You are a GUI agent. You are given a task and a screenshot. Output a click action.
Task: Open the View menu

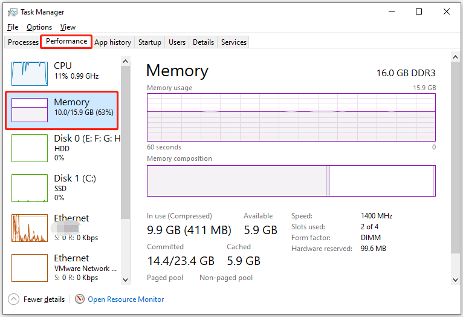pos(68,27)
